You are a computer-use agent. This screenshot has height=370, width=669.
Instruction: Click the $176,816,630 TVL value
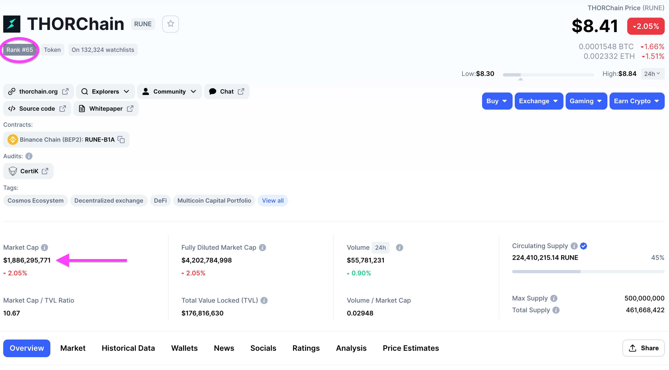(202, 313)
